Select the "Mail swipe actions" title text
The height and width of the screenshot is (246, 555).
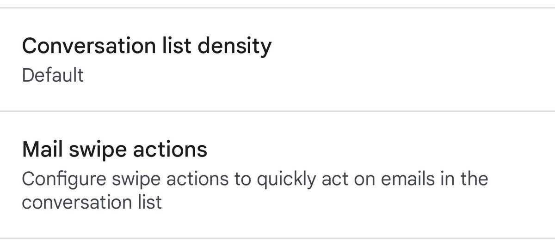114,150
